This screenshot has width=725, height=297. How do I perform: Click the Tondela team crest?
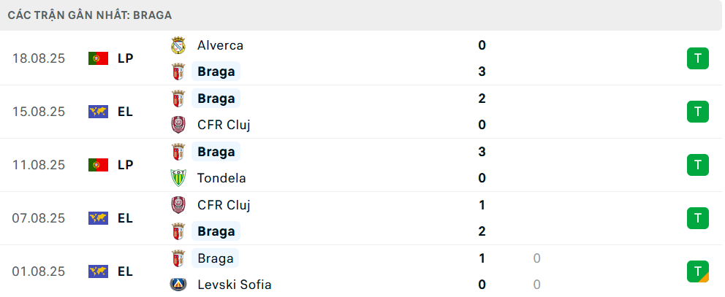[x=178, y=178]
